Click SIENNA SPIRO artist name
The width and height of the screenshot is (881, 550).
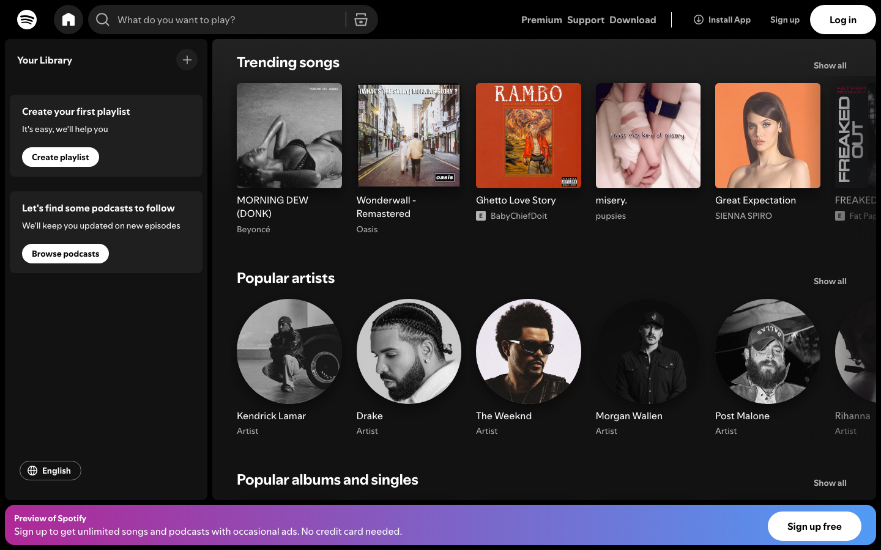pos(743,216)
